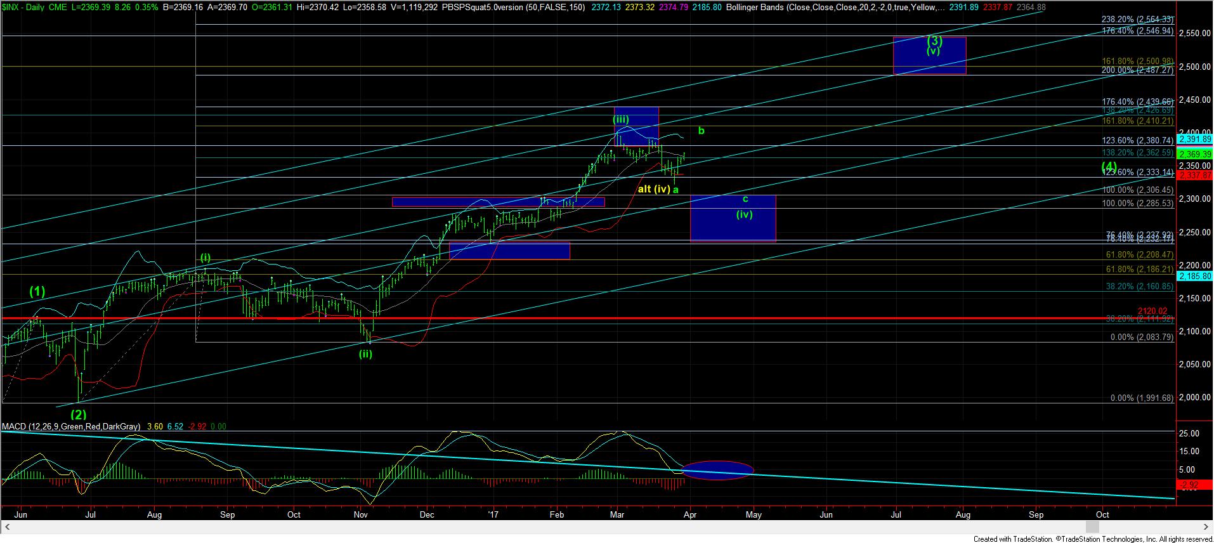Click the Apr label on the time axis

690,514
